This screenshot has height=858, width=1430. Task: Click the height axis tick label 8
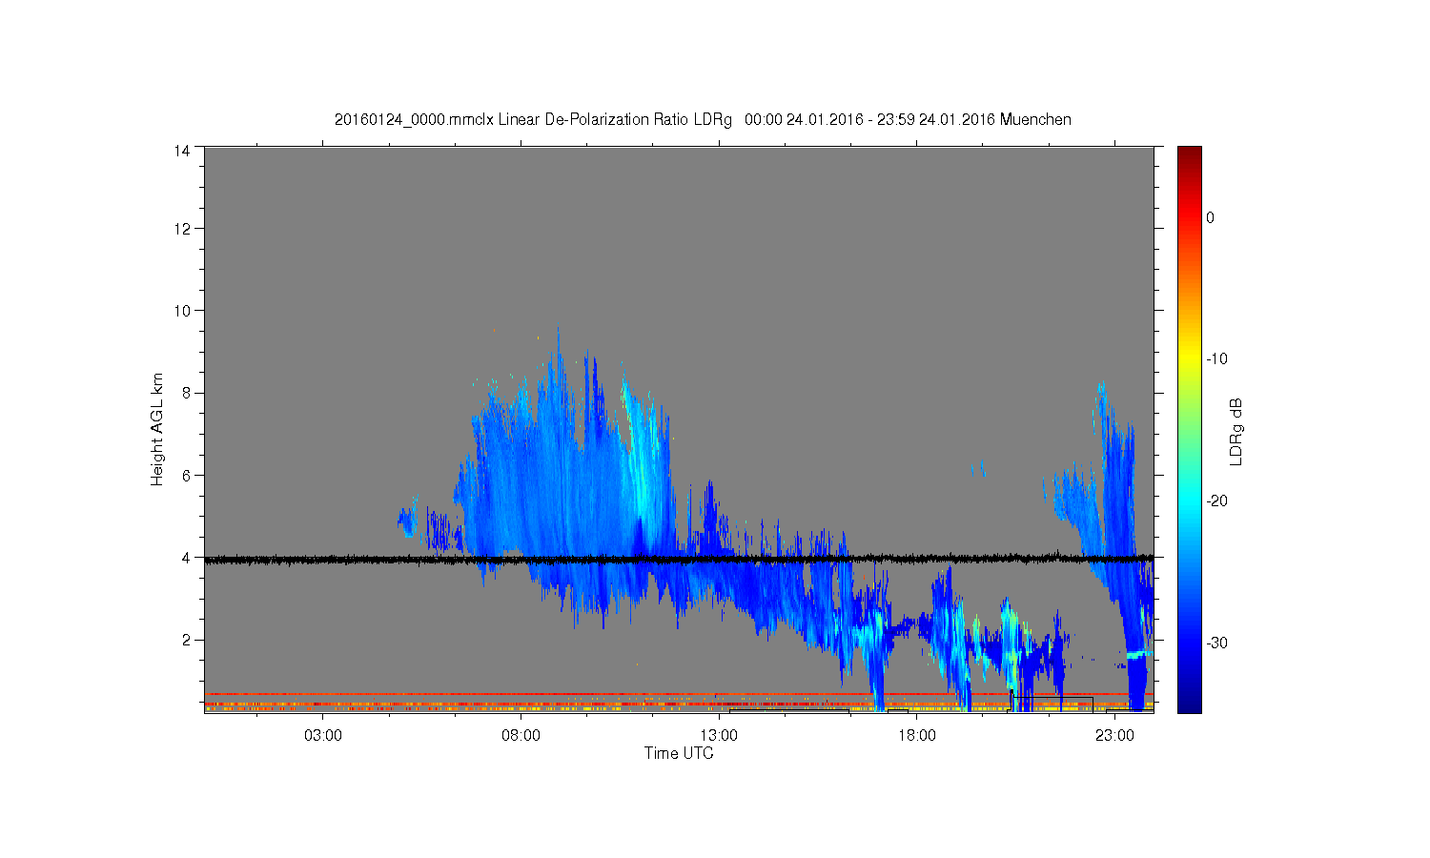(186, 393)
